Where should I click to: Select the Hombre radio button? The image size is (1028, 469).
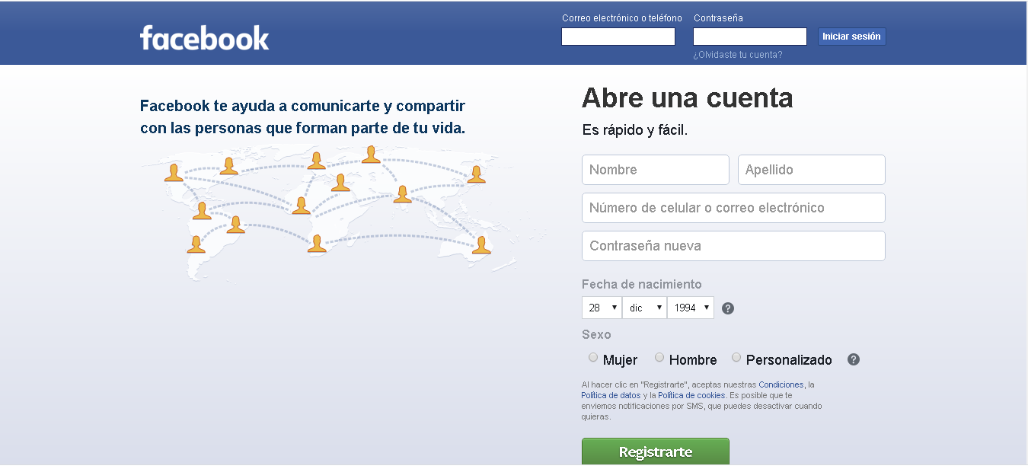[x=659, y=358]
